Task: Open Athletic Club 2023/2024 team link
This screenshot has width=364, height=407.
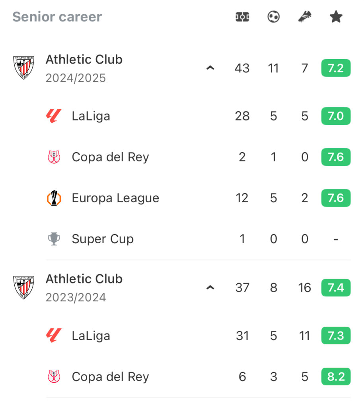Action: (84, 279)
